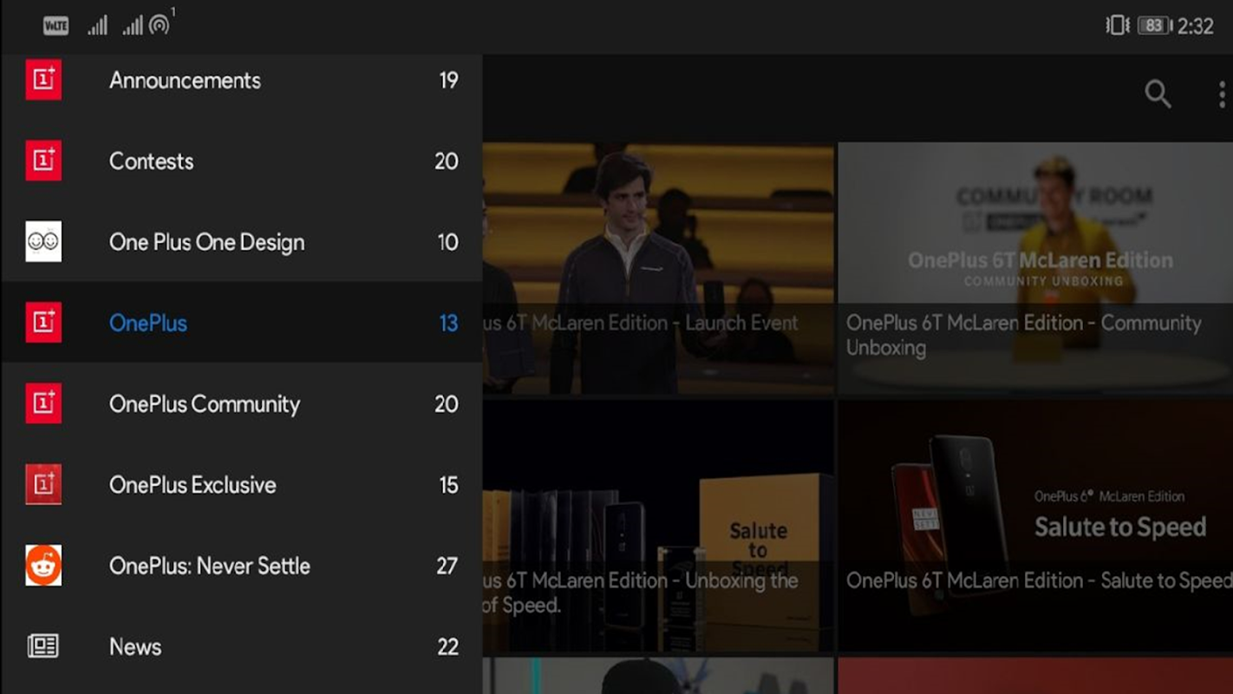This screenshot has height=694, width=1233.
Task: Tap the vibrate mode status icon
Action: 1117,25
